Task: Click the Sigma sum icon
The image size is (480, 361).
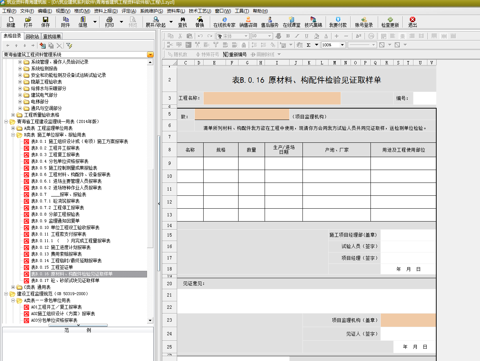Action: pos(308,45)
